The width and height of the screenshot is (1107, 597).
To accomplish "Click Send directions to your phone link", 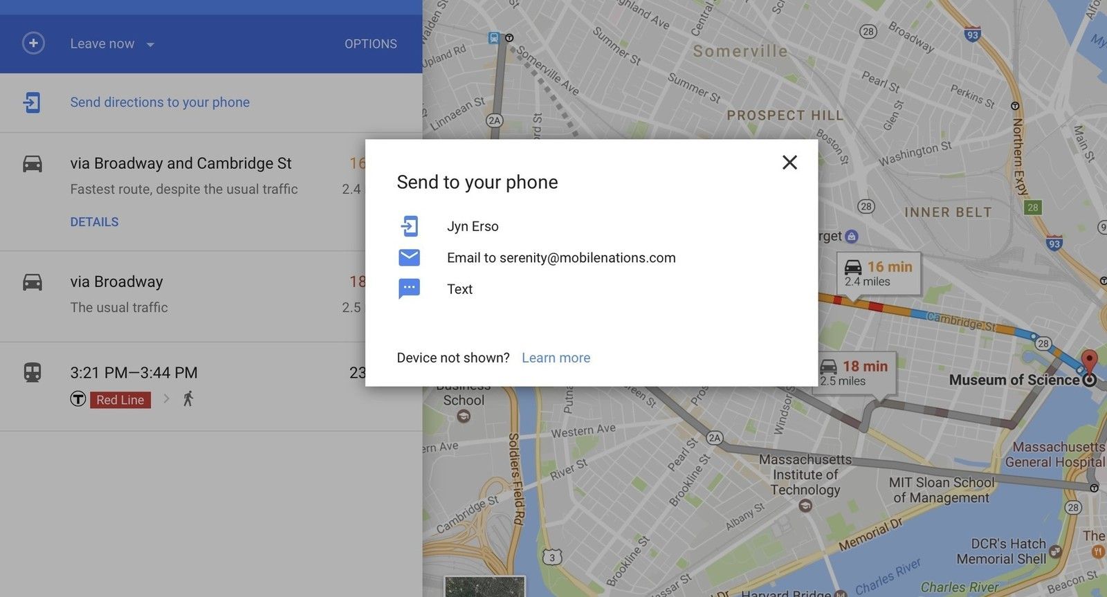I will [160, 102].
